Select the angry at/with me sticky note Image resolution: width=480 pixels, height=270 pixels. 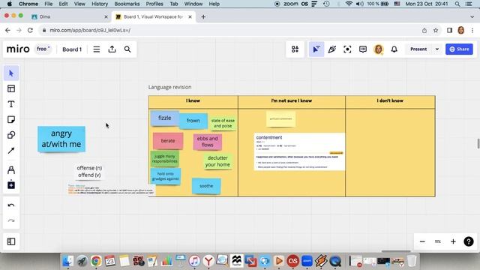(x=61, y=139)
